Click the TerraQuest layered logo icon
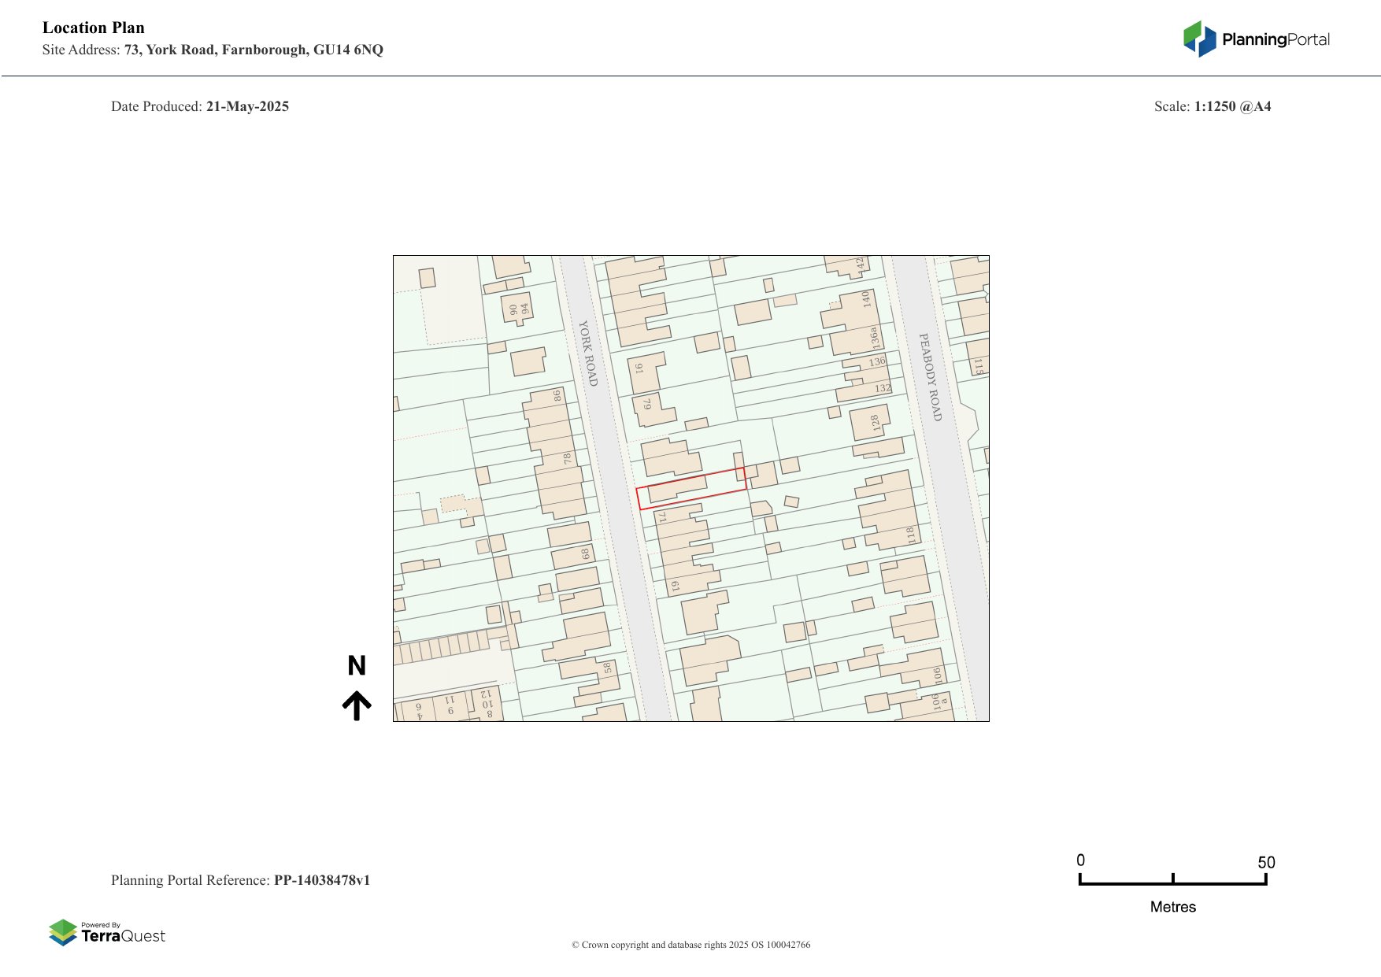This screenshot has width=1381, height=977. (x=63, y=932)
